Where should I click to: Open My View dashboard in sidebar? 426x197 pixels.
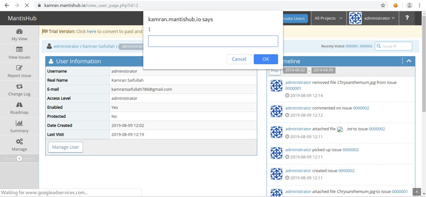(x=19, y=35)
